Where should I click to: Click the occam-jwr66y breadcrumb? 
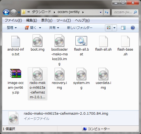pos(69,12)
